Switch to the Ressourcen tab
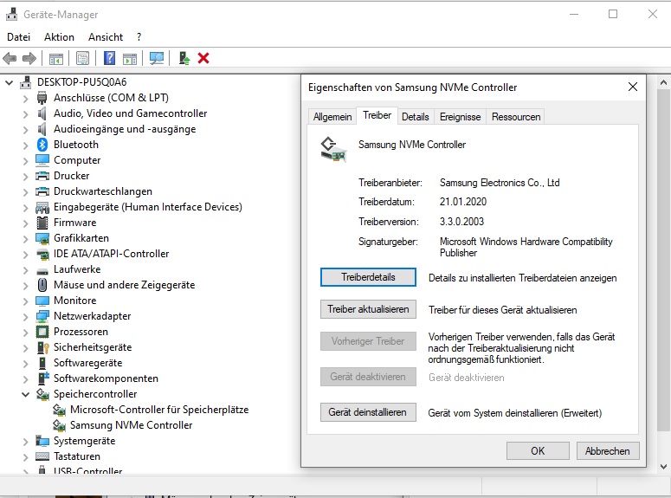Viewport: 671px width, 498px height. click(x=516, y=117)
